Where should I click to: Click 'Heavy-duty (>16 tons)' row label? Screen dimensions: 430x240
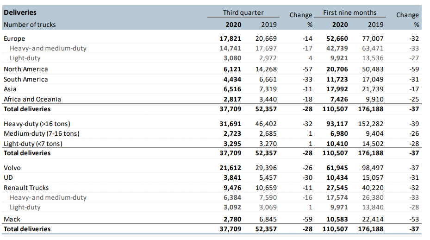point(37,124)
